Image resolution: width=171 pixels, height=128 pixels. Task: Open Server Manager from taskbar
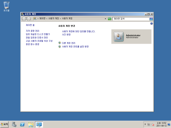14,125
